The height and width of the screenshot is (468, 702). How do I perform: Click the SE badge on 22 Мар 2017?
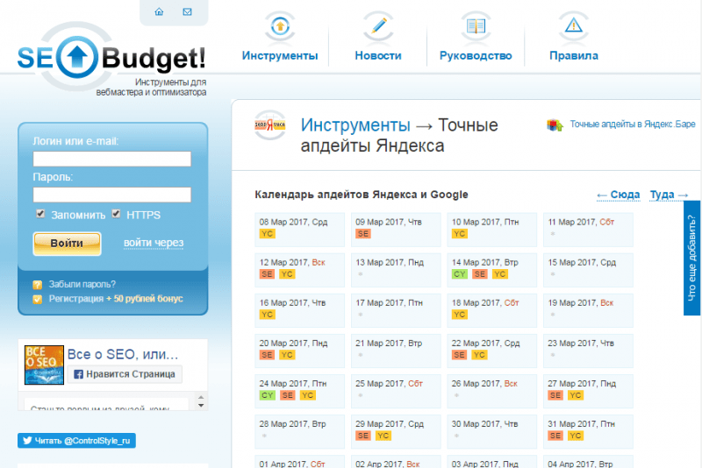(459, 355)
